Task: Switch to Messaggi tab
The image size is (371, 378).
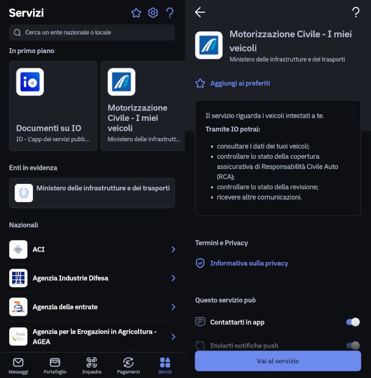Action: (x=18, y=366)
